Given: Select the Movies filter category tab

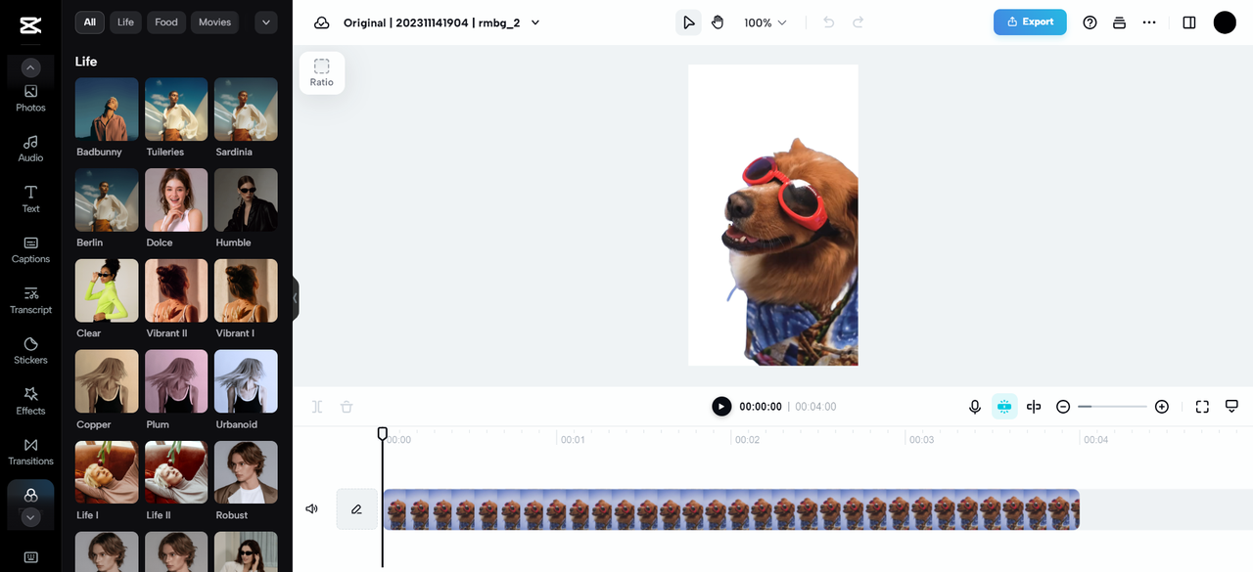Looking at the screenshot, I should point(214,22).
